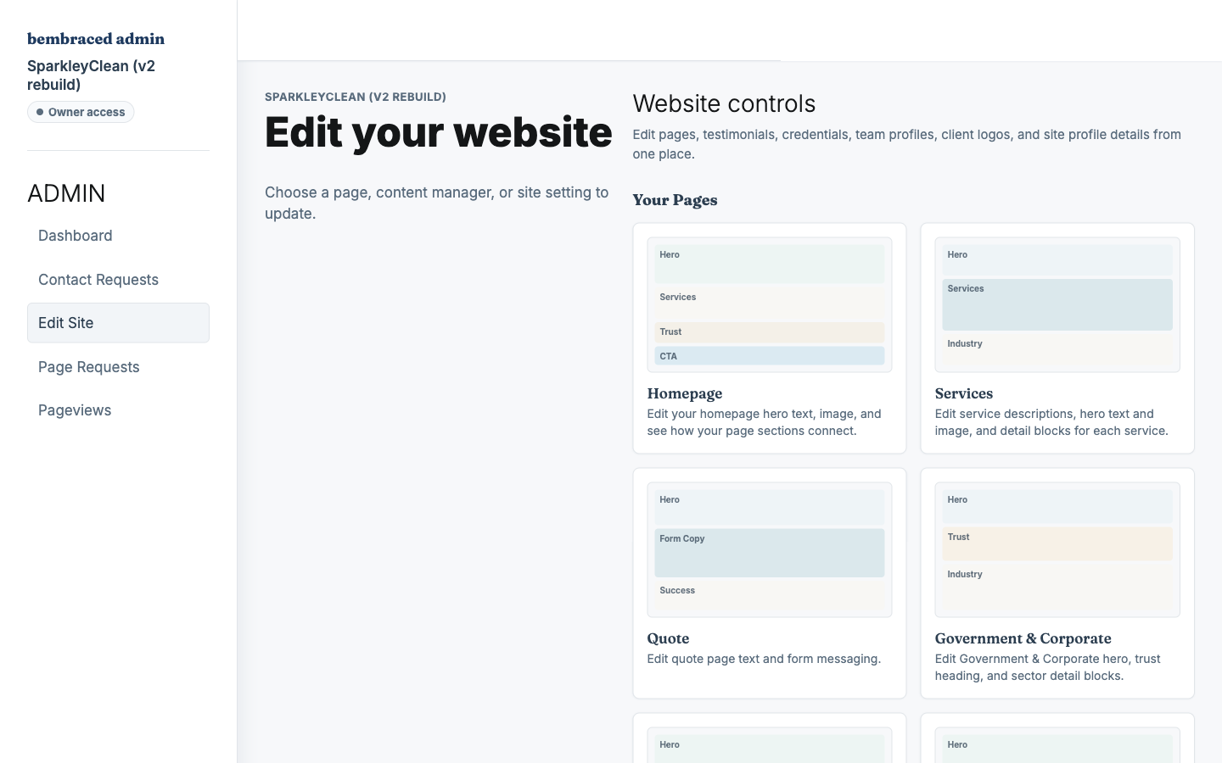Click the Services layout preview thumbnail

[1057, 304]
